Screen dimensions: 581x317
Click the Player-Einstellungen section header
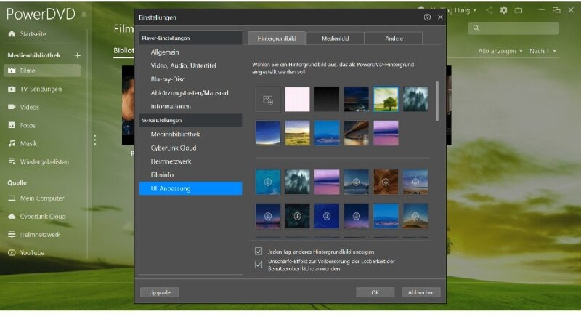(191, 39)
